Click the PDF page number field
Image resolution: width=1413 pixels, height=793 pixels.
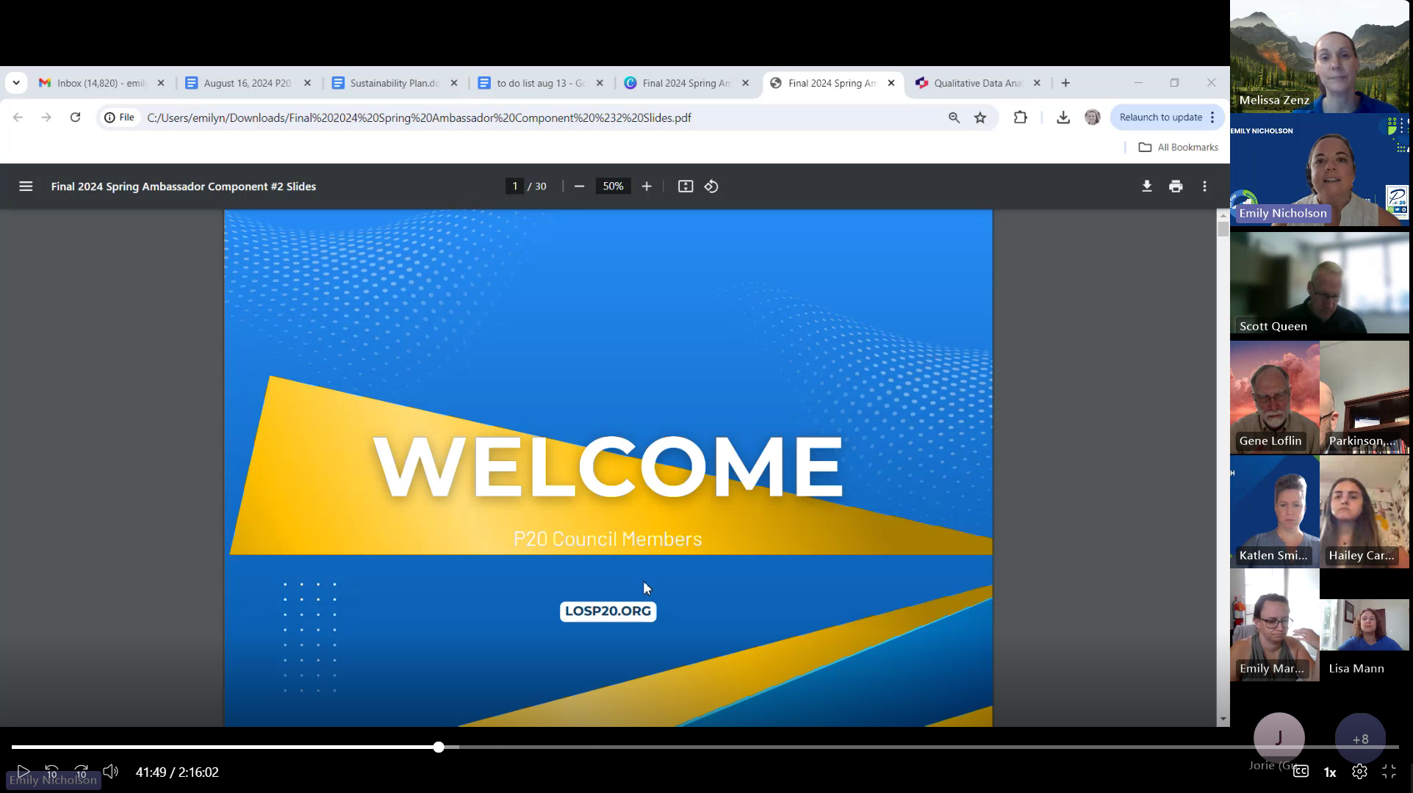coord(515,187)
